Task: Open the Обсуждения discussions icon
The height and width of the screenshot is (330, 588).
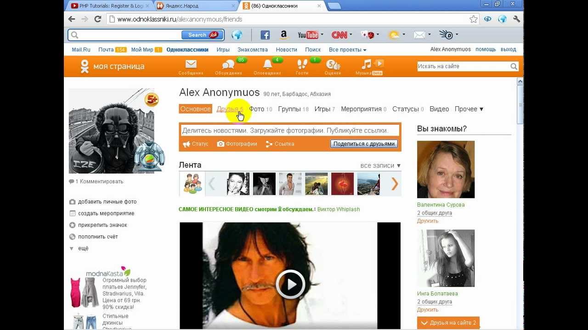Action: [228, 65]
